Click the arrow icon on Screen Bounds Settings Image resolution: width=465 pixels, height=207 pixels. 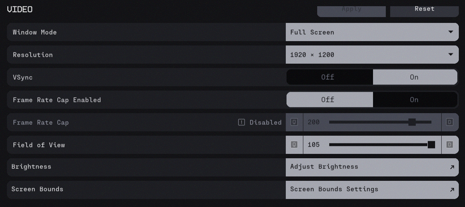tap(452, 190)
